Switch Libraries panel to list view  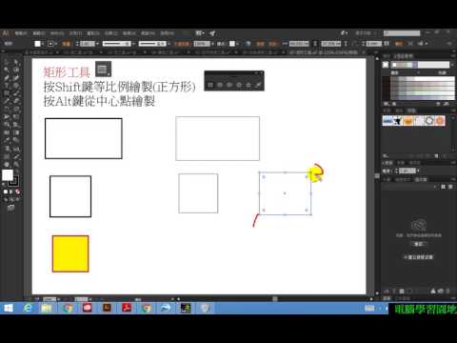coord(450,187)
